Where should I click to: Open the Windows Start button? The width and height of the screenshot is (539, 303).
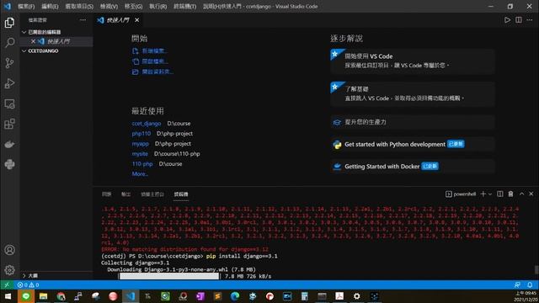click(8, 296)
